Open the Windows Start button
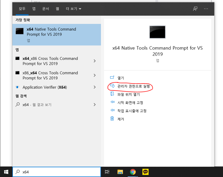 [x=6, y=172]
